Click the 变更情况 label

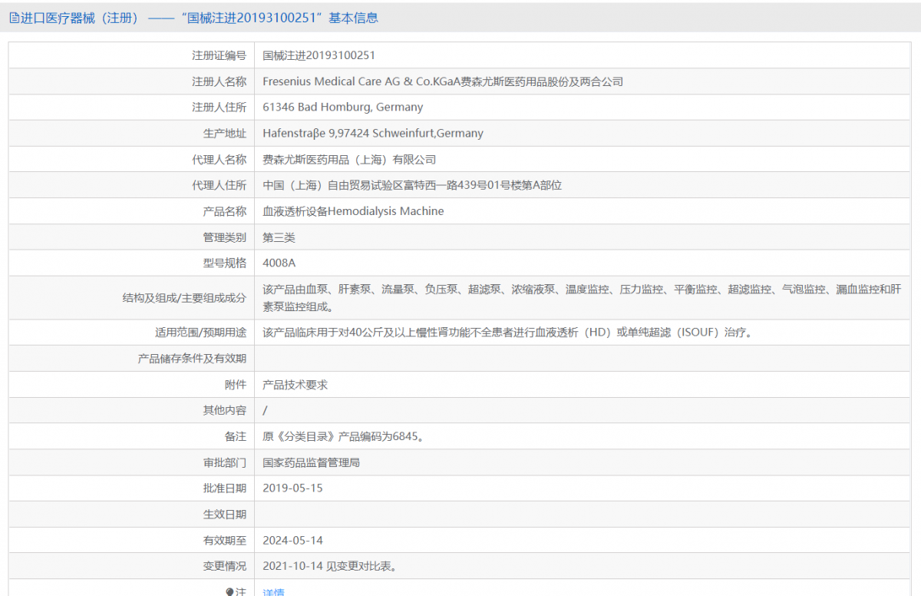point(224,566)
